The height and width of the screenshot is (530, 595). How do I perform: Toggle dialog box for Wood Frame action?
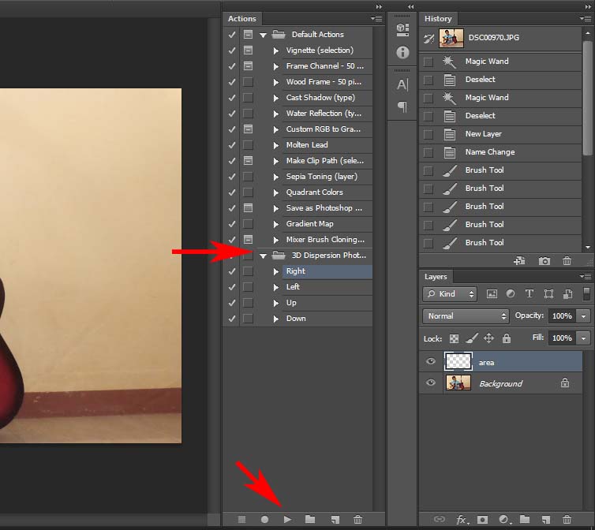(x=248, y=81)
